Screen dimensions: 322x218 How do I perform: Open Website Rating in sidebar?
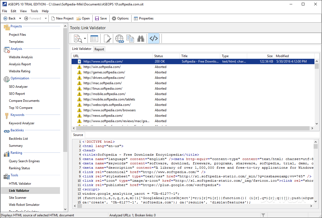click(19, 71)
